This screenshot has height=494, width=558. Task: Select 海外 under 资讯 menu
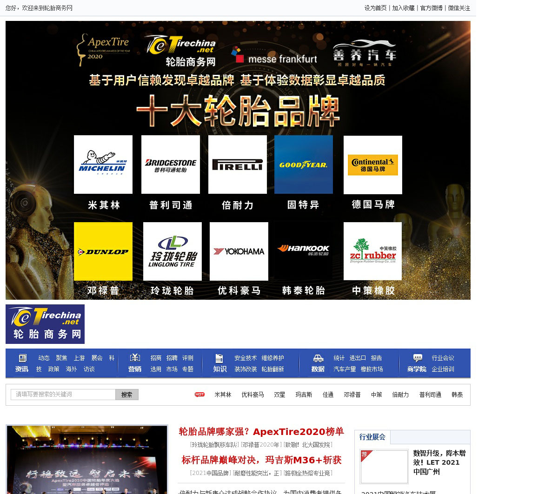(x=71, y=369)
